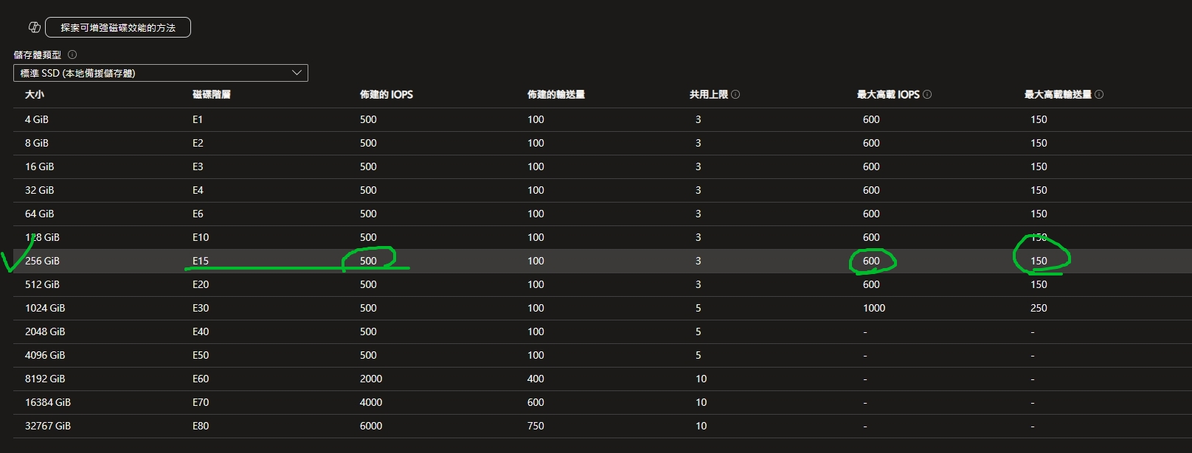
Task: Click the 磁碟階層 column header
Action: (212, 94)
